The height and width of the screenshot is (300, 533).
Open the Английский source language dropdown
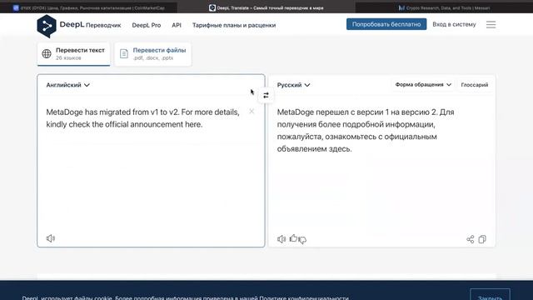tap(67, 85)
